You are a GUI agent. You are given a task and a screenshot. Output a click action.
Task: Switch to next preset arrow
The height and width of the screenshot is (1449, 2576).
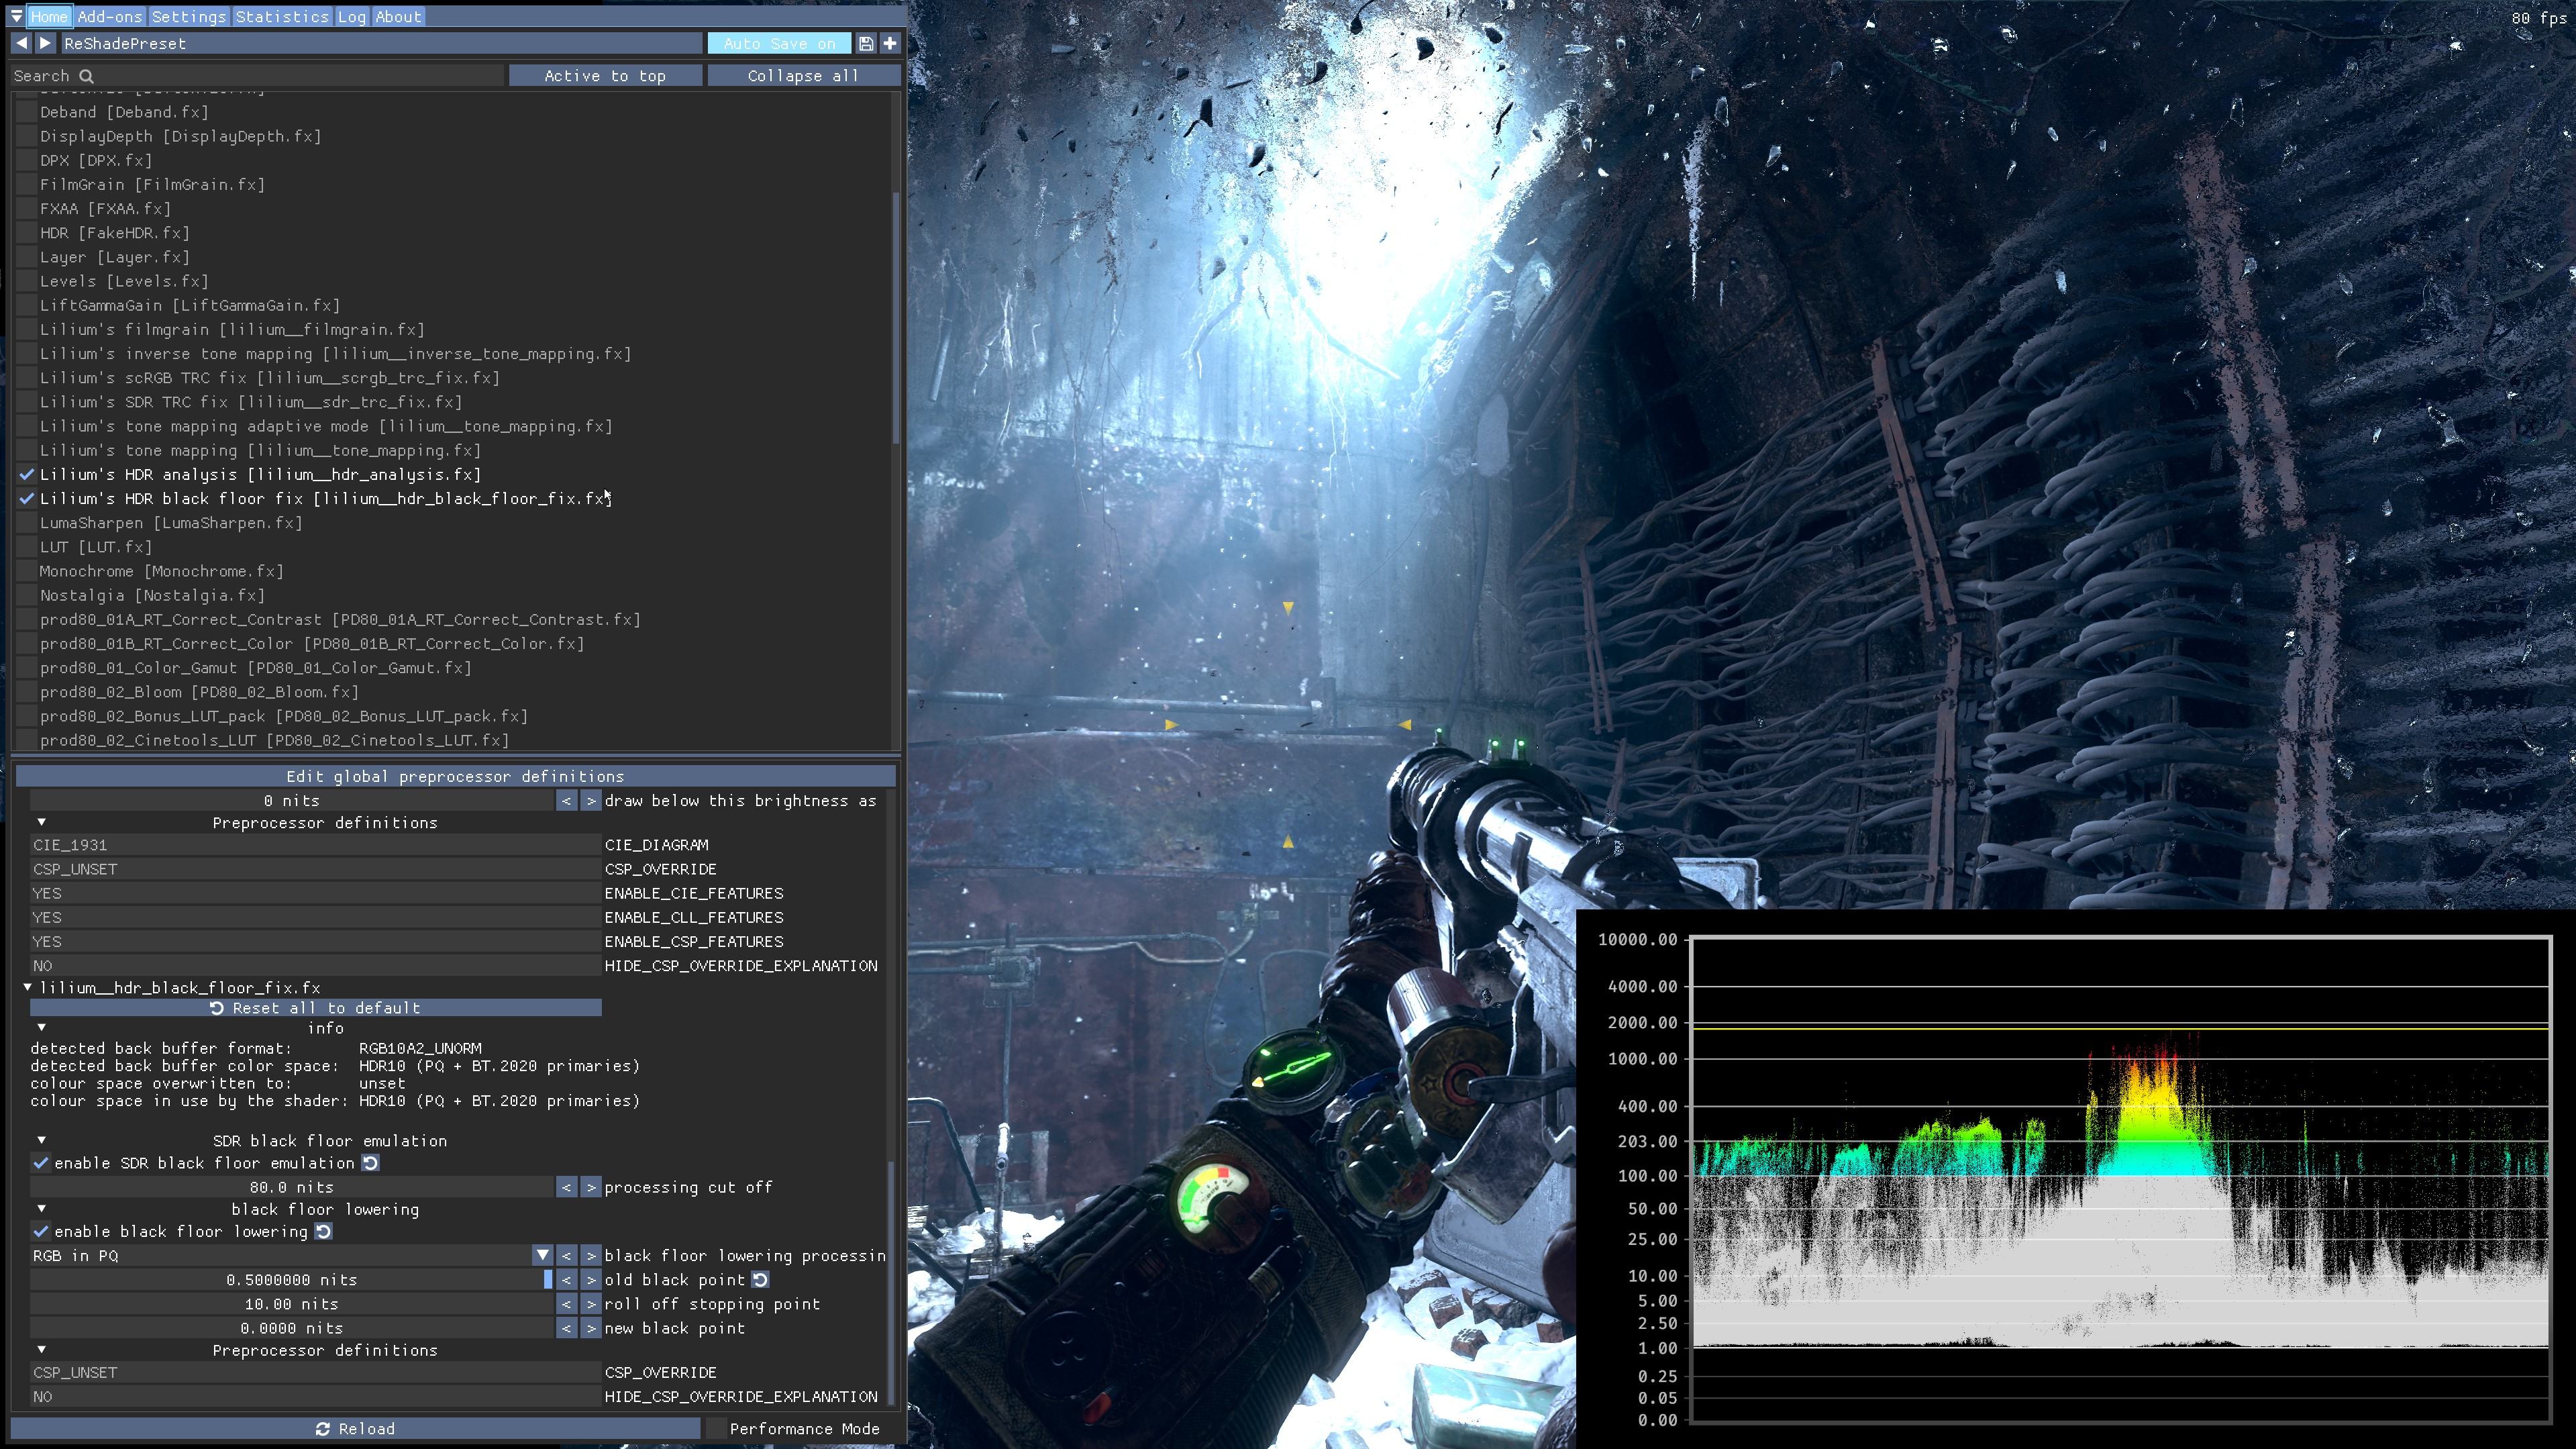pyautogui.click(x=45, y=43)
